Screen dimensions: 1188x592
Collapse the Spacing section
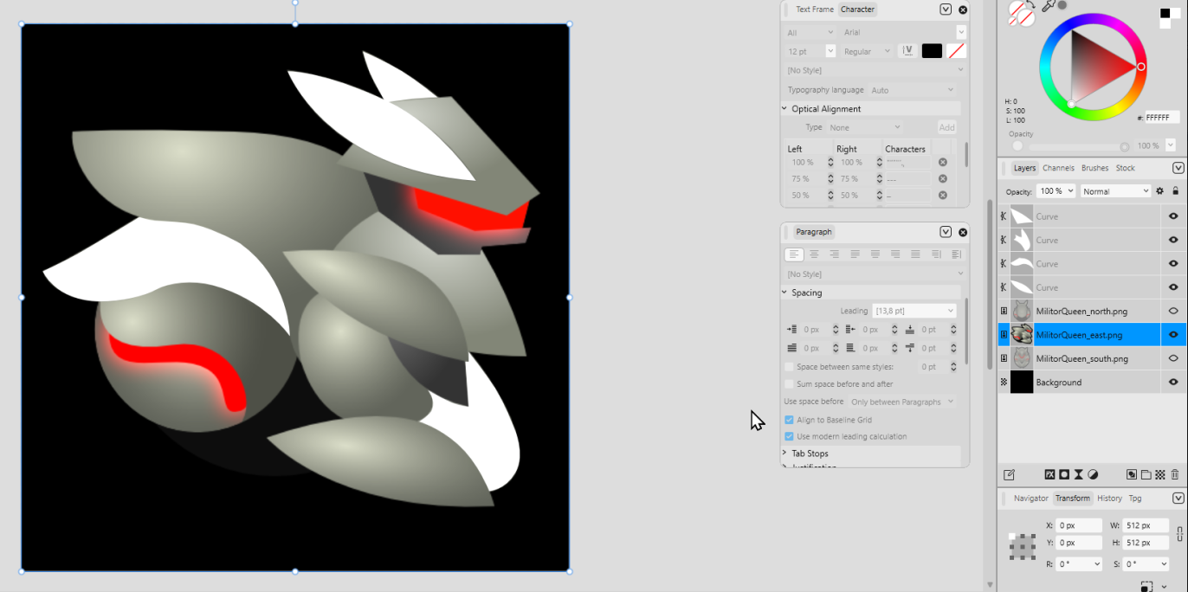point(784,293)
